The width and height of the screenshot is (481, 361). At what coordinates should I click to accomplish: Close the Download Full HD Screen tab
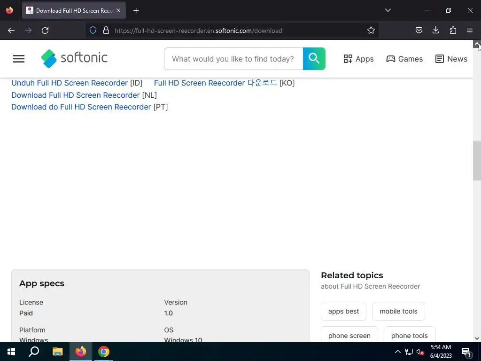118,10
